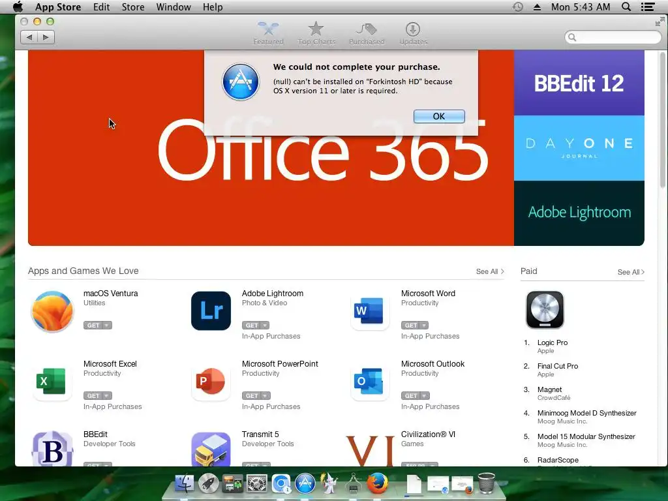Screen dimensions: 668x501
Task: Go back with the left arrow button
Action: pos(29,37)
